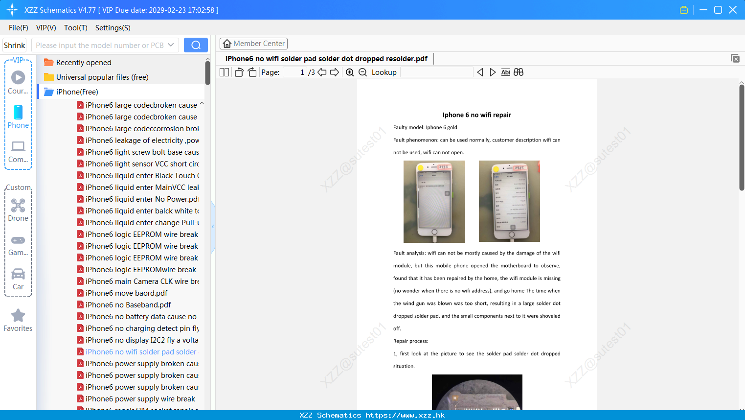745x420 pixels.
Task: Open the File(F) menu
Action: 19,28
